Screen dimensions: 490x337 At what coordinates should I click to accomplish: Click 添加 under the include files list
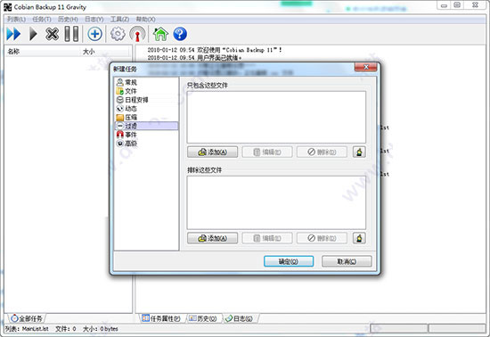tap(213, 152)
